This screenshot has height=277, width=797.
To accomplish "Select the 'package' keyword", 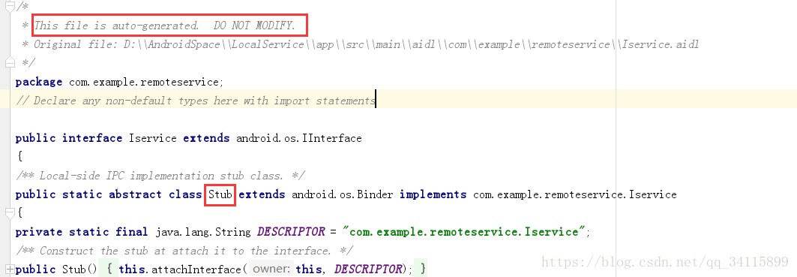I will pyautogui.click(x=39, y=82).
